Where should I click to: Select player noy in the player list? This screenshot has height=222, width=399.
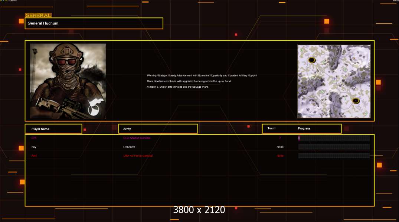tap(34, 147)
